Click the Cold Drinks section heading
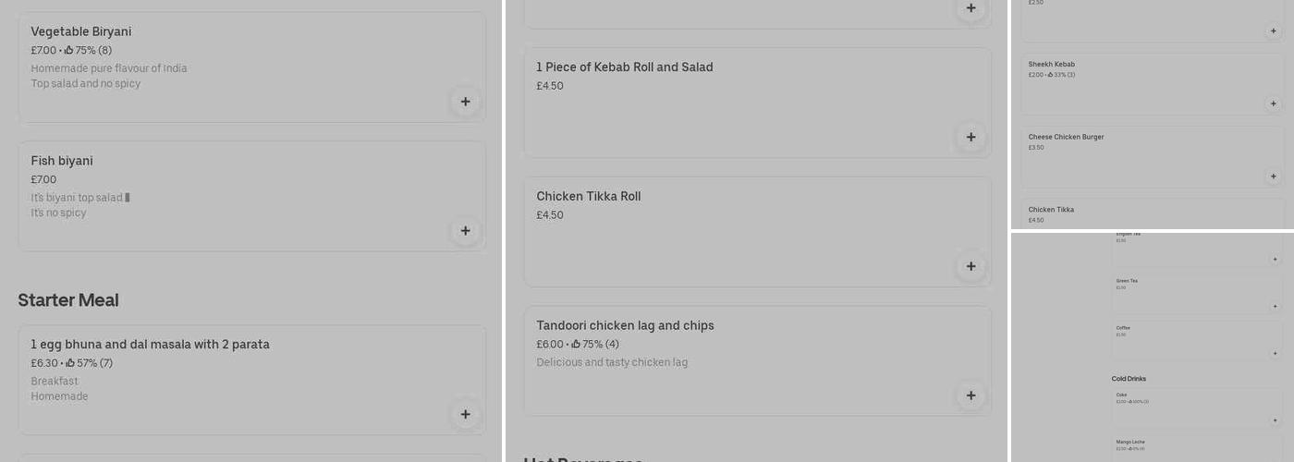This screenshot has height=462, width=1294. coord(1129,379)
